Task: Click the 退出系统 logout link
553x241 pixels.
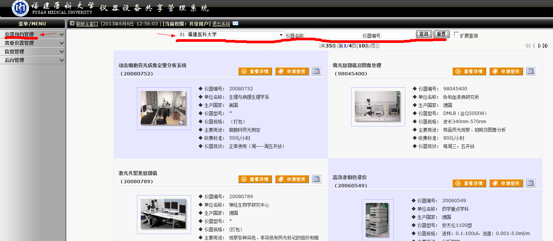Action: (x=221, y=24)
